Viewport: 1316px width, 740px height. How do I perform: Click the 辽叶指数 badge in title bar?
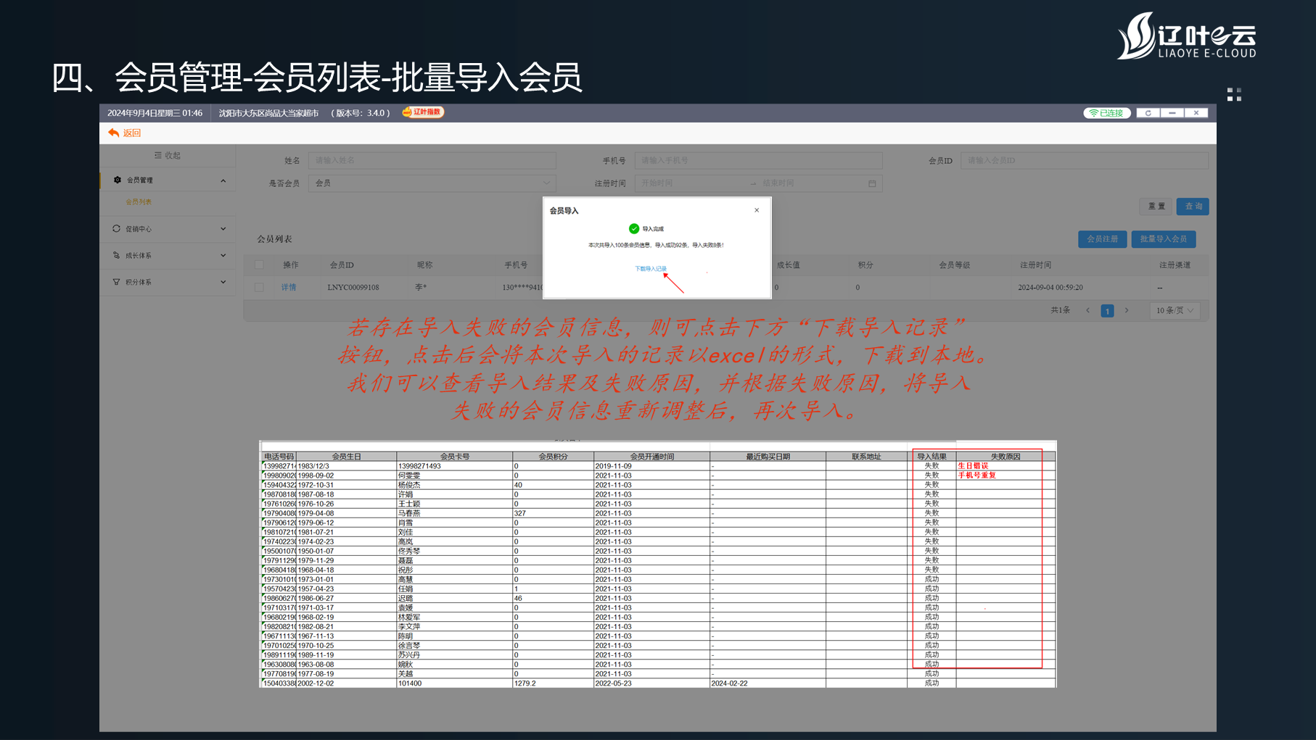pyautogui.click(x=423, y=112)
